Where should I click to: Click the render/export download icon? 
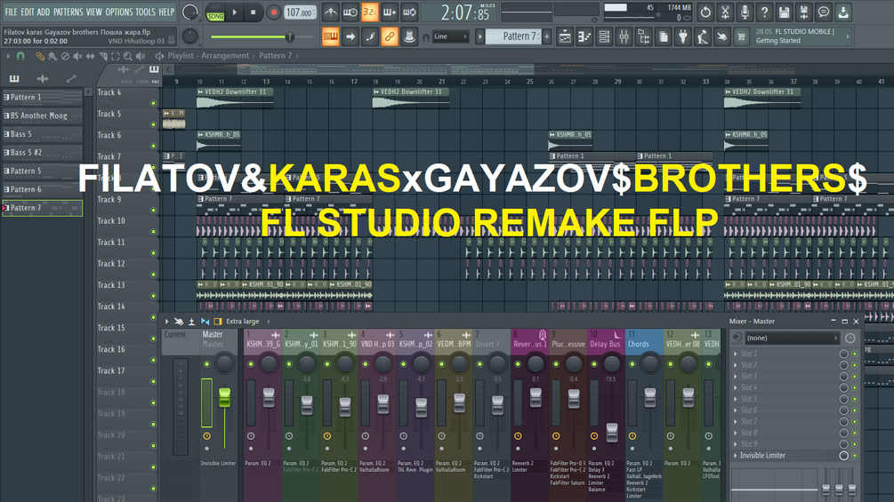[x=843, y=12]
